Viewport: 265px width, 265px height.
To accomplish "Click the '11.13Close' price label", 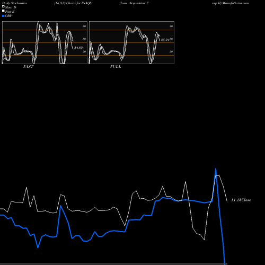I will [x=241, y=200].
